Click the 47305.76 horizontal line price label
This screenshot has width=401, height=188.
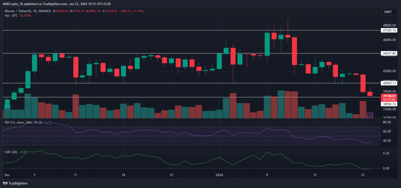[x=390, y=30]
